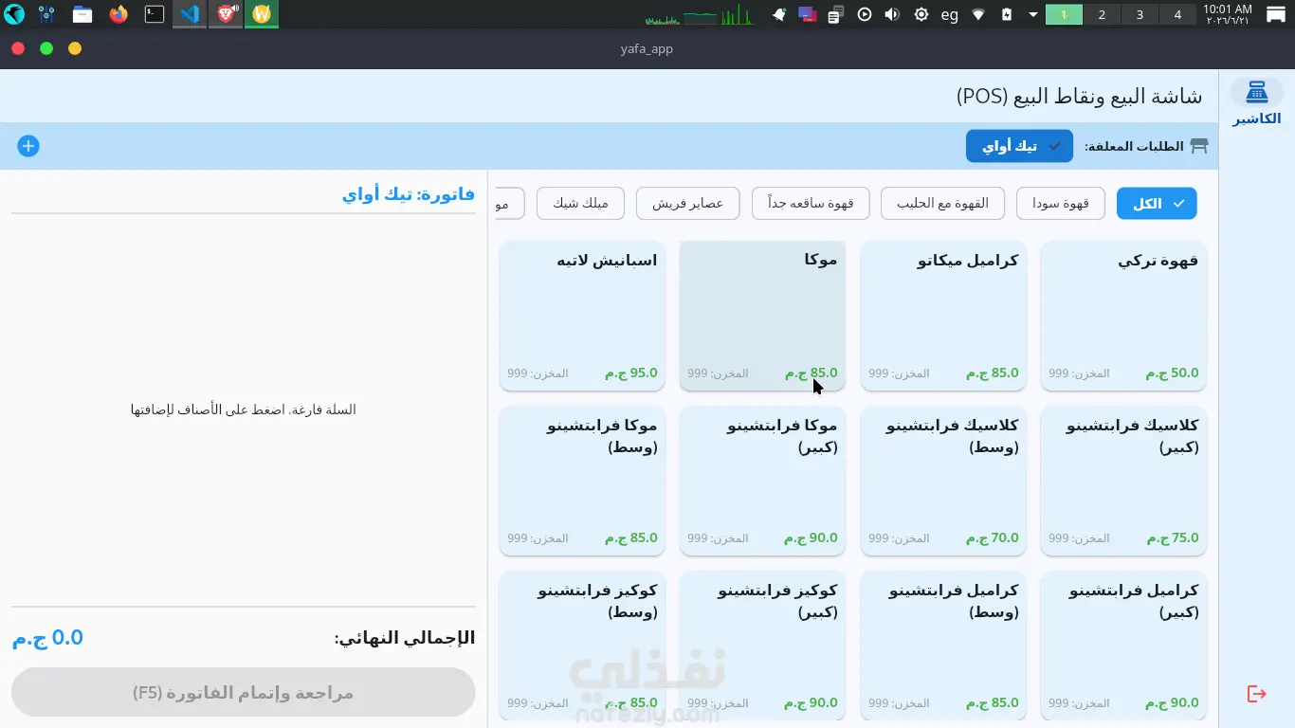Click the media play tray icon
Image resolution: width=1295 pixels, height=728 pixels.
[x=865, y=14]
